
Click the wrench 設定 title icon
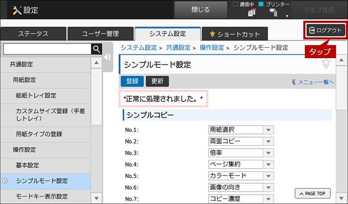[x=17, y=10]
